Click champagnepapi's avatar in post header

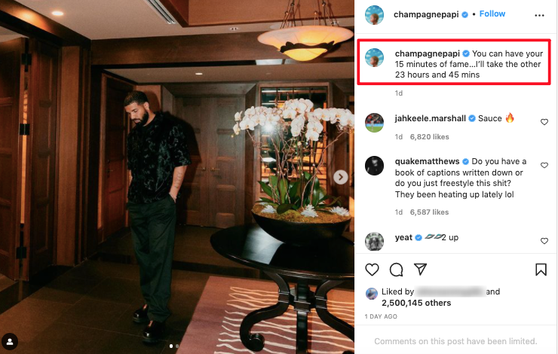click(375, 15)
